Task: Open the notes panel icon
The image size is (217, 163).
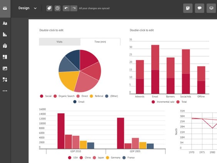Action: click(188, 8)
